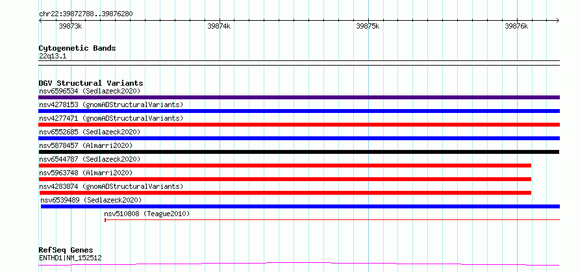This screenshot has width=578, height=272.
Task: Click the 39874k ruler tick label
Action: [x=219, y=26]
